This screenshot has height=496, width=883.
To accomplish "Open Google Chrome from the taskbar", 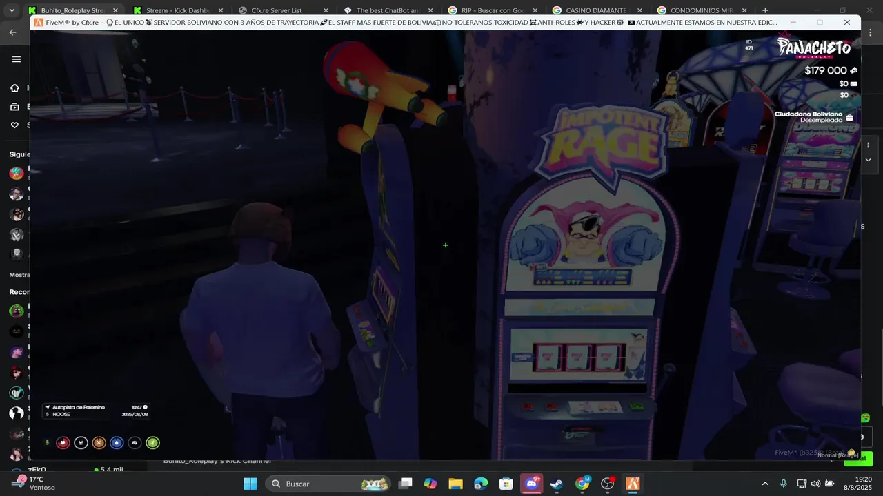I will coord(582,484).
